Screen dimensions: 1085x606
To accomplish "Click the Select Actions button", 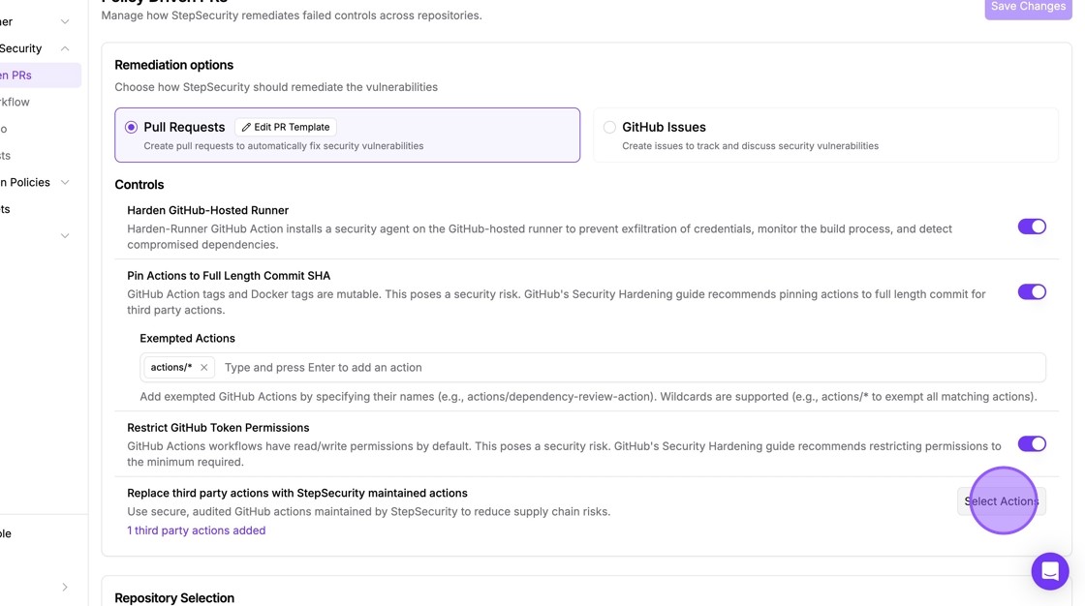I will (1002, 501).
